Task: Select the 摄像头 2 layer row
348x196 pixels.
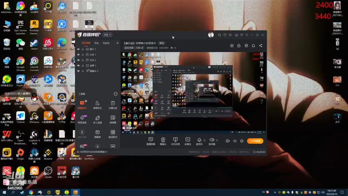Action: 97,71
